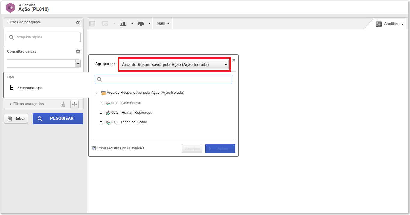Open the Mais menu
Screen dimensions: 410x215
pos(163,23)
